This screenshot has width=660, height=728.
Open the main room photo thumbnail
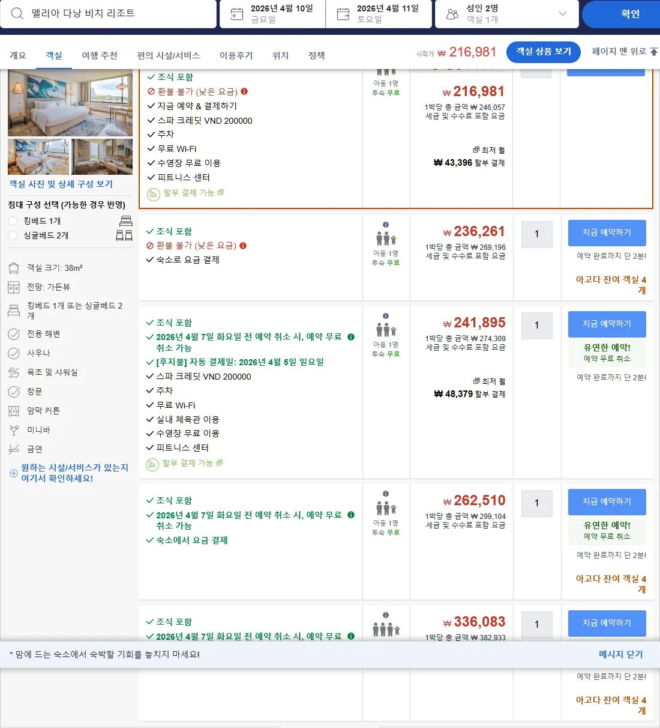70,103
